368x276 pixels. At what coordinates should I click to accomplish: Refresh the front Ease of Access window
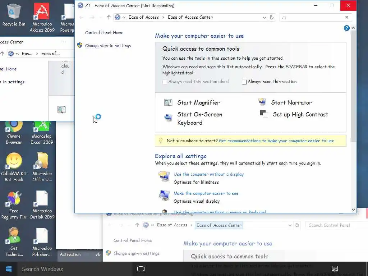coord(272,17)
